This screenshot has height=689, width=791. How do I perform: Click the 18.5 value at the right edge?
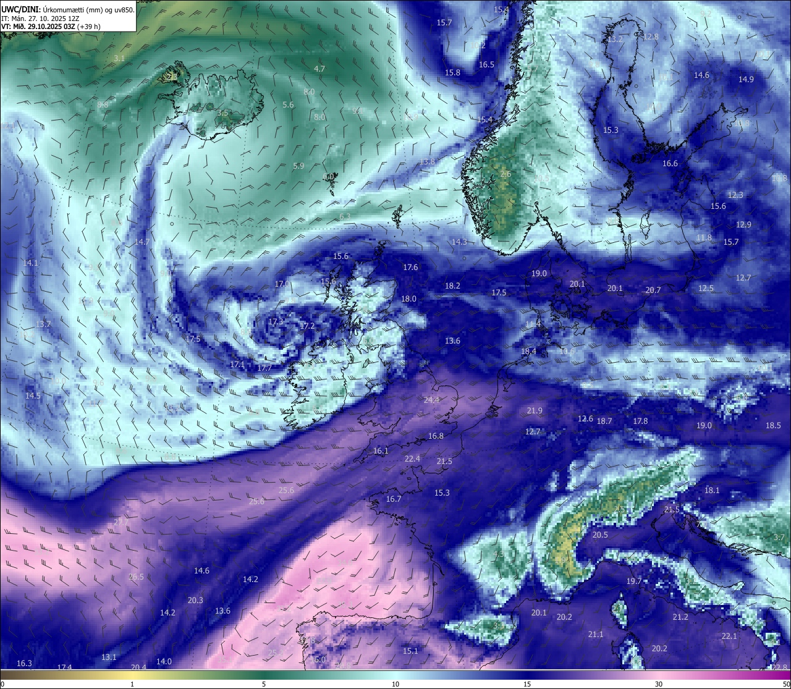click(x=773, y=425)
